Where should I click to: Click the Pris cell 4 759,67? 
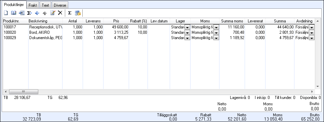tap(116, 37)
